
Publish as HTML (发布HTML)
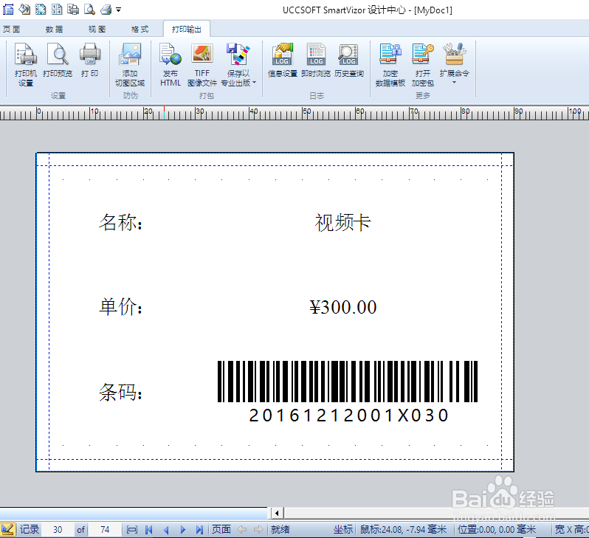coord(170,64)
